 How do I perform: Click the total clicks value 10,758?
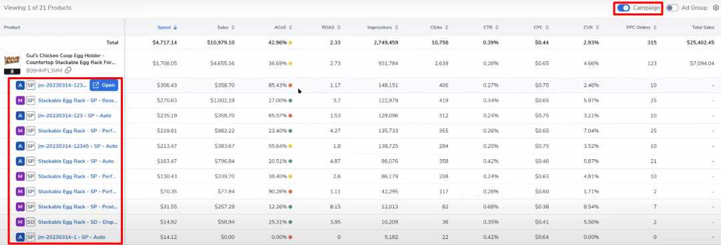point(439,43)
